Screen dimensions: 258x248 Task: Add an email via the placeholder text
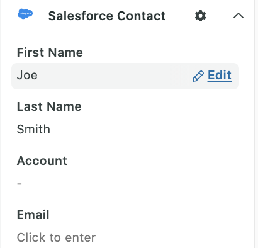coord(56,237)
